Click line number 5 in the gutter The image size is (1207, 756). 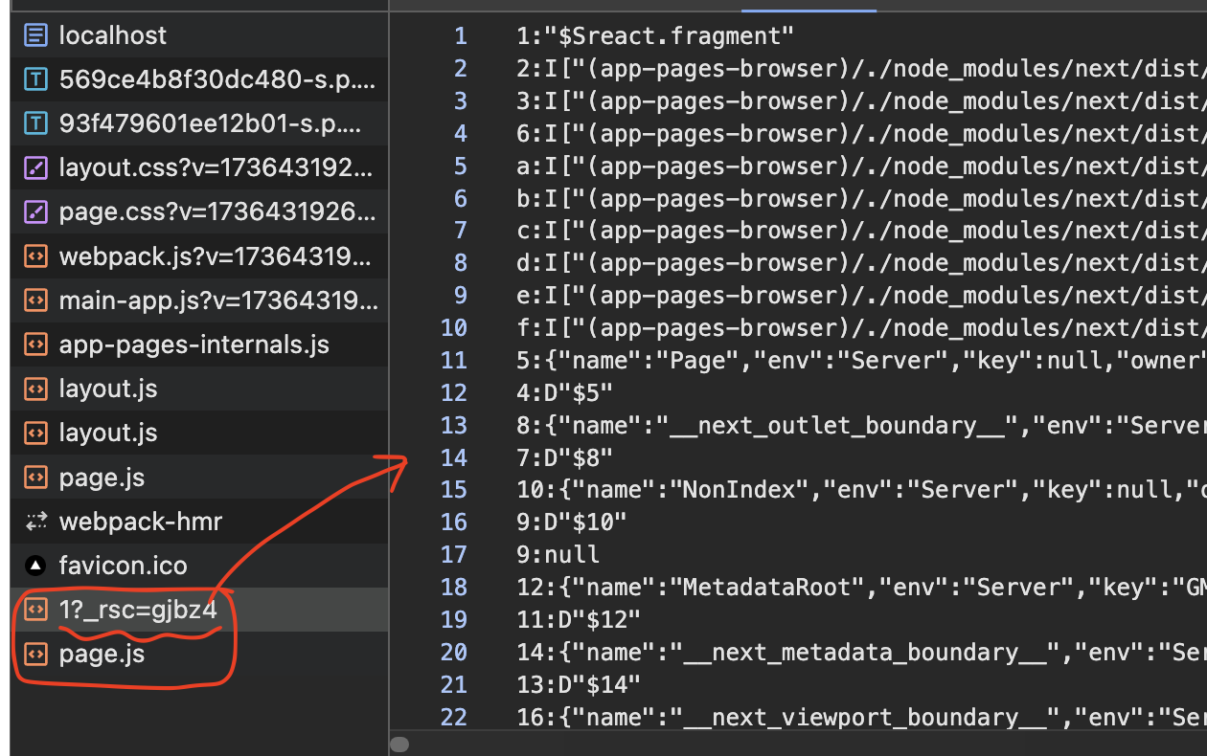(x=461, y=167)
